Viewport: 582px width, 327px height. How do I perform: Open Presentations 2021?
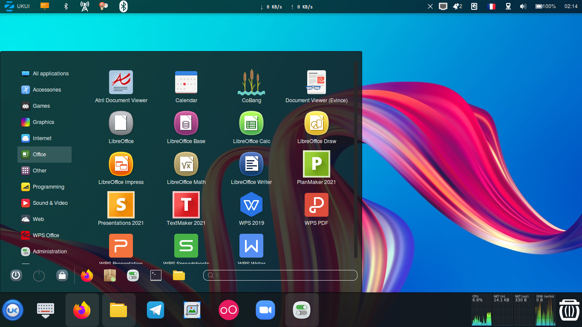click(x=121, y=209)
